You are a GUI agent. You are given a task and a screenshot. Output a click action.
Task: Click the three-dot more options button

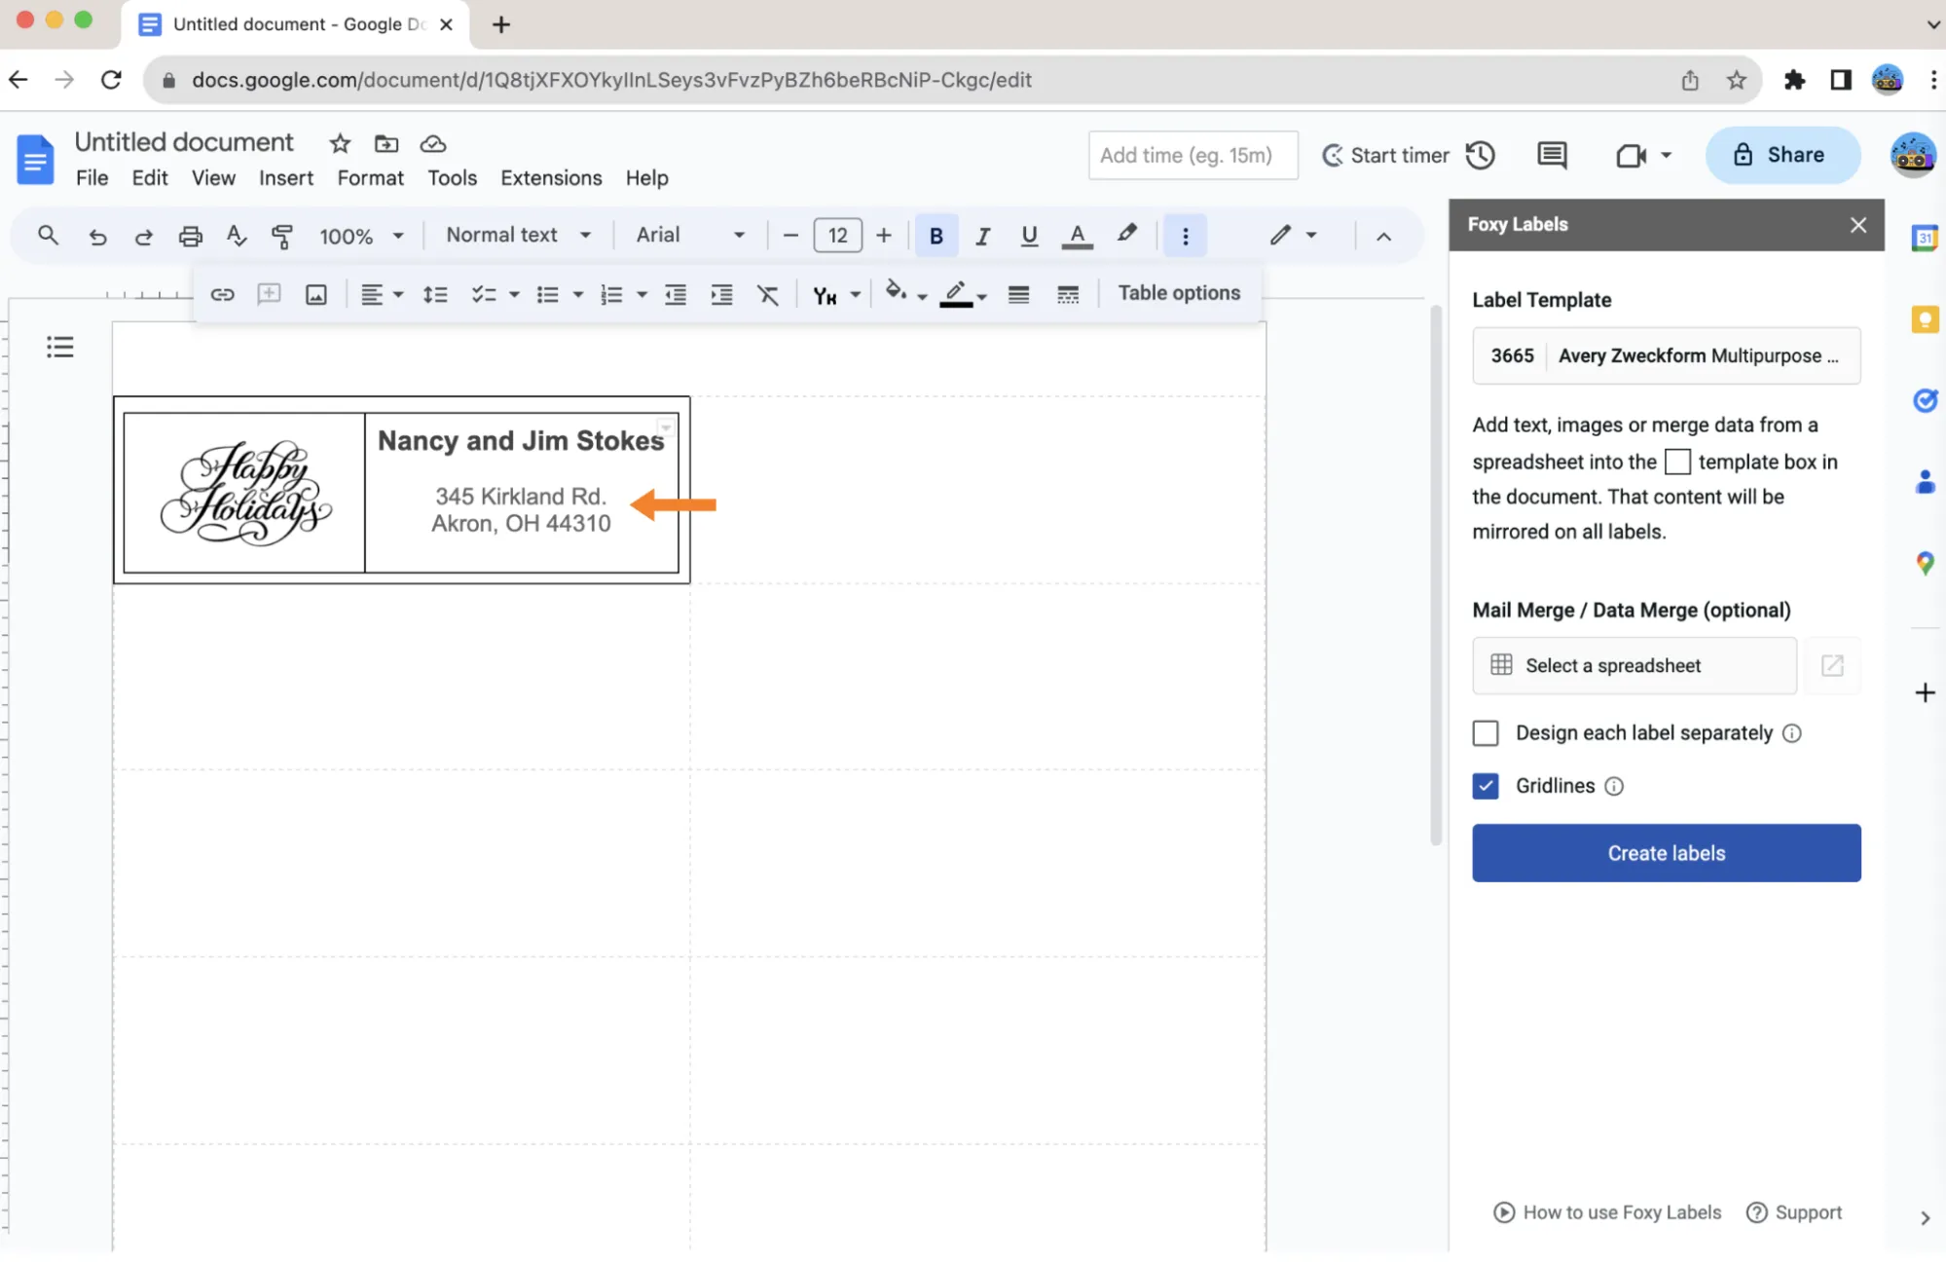pyautogui.click(x=1185, y=236)
